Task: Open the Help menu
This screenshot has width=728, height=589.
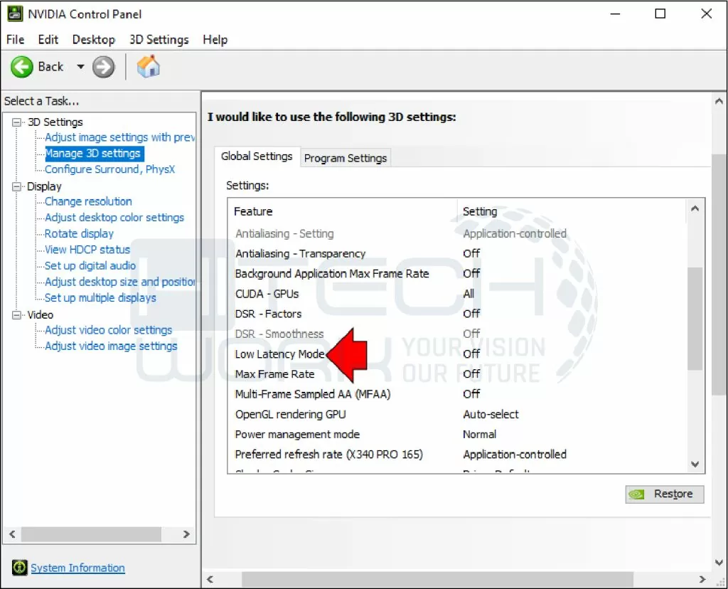Action: point(215,40)
